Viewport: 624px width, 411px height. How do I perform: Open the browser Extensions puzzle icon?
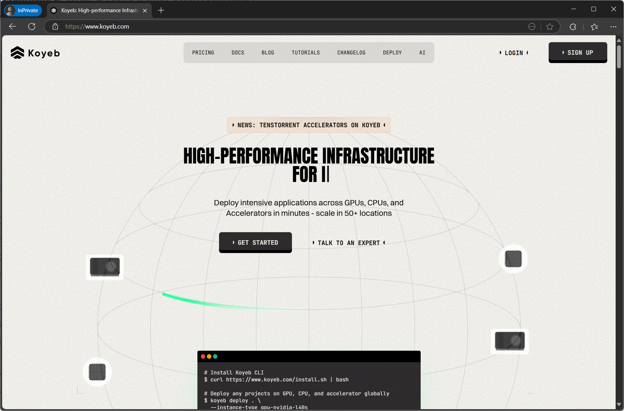pos(573,26)
